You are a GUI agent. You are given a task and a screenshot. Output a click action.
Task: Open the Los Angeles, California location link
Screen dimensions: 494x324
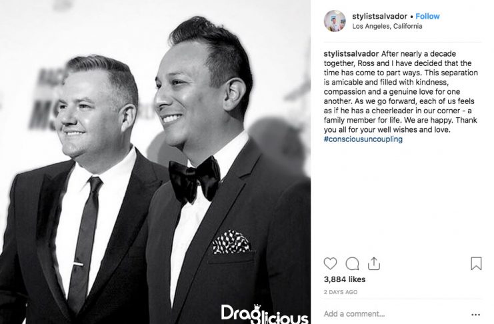tap(387, 26)
